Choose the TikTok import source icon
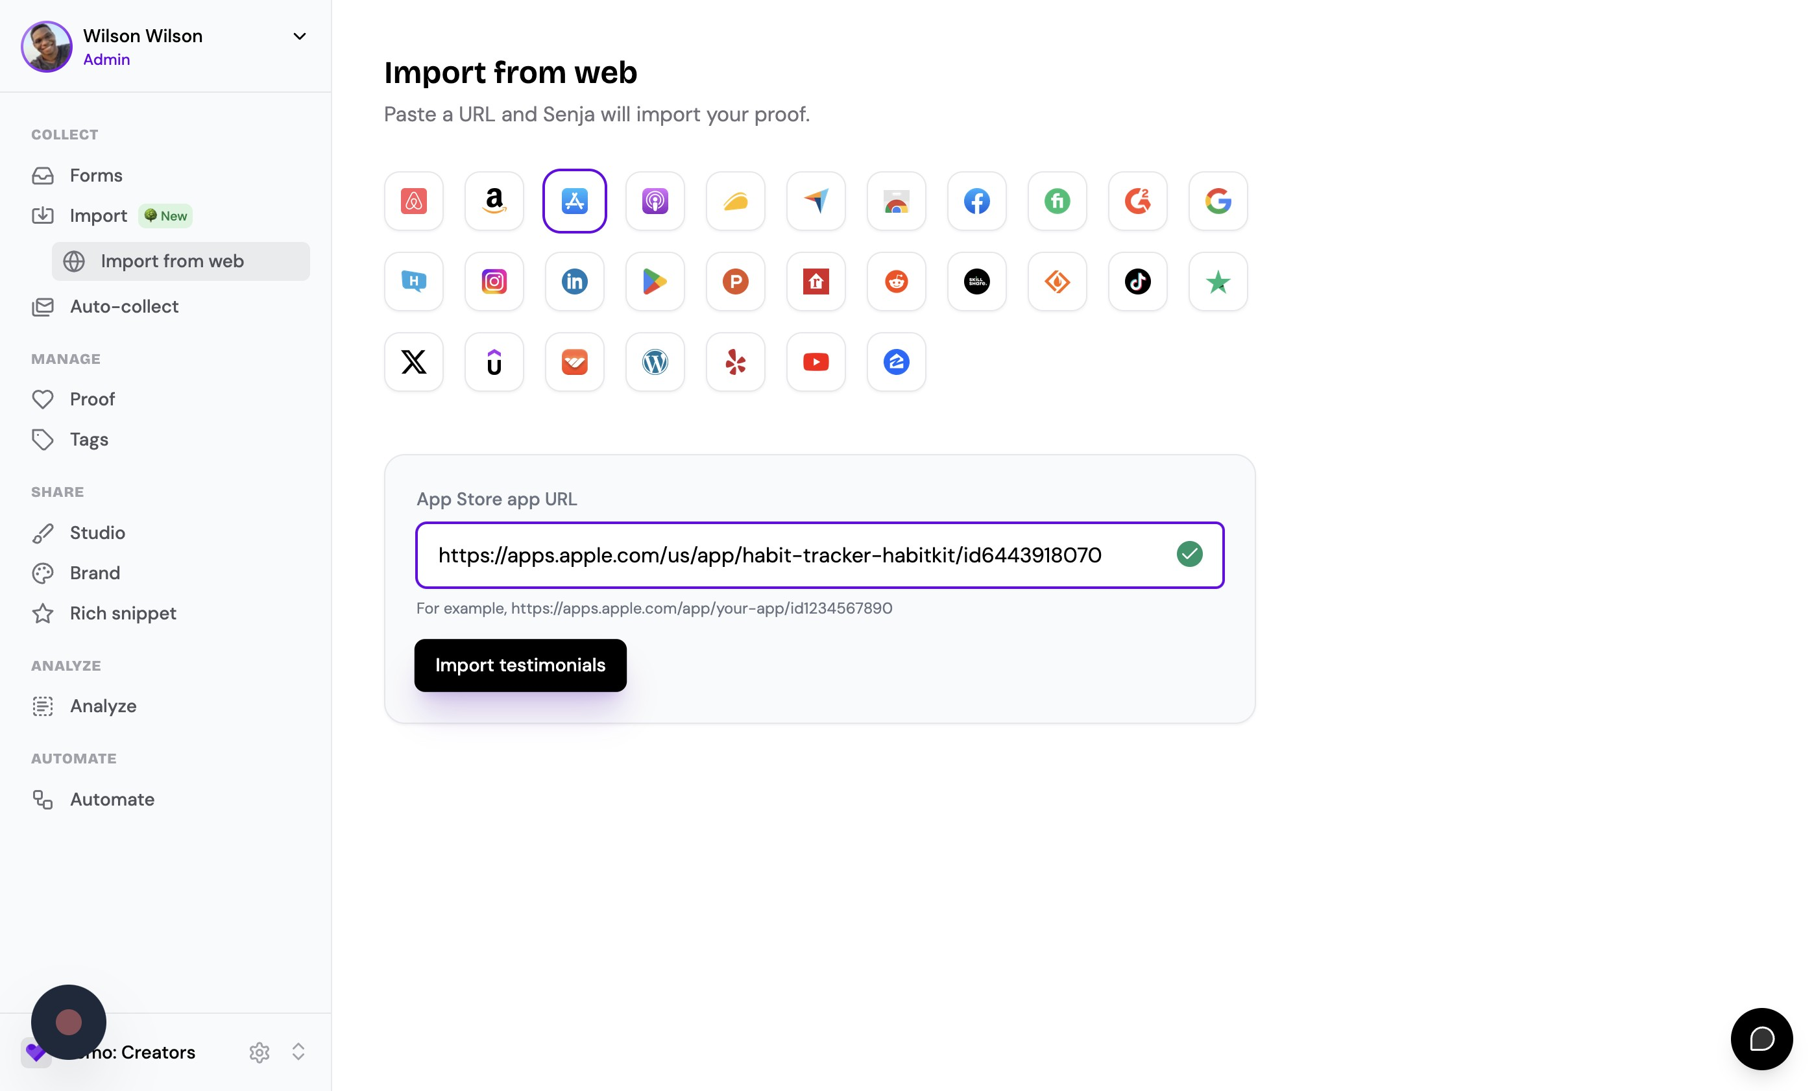Screen dimensions: 1814x1091 1137,282
